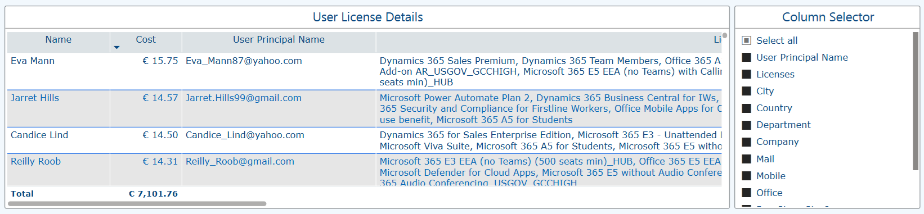Toggle the Mobile column checkbox
The image size is (924, 214).
pyautogui.click(x=746, y=176)
